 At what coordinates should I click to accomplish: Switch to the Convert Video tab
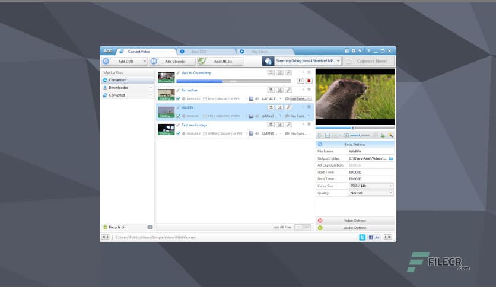pyautogui.click(x=145, y=52)
